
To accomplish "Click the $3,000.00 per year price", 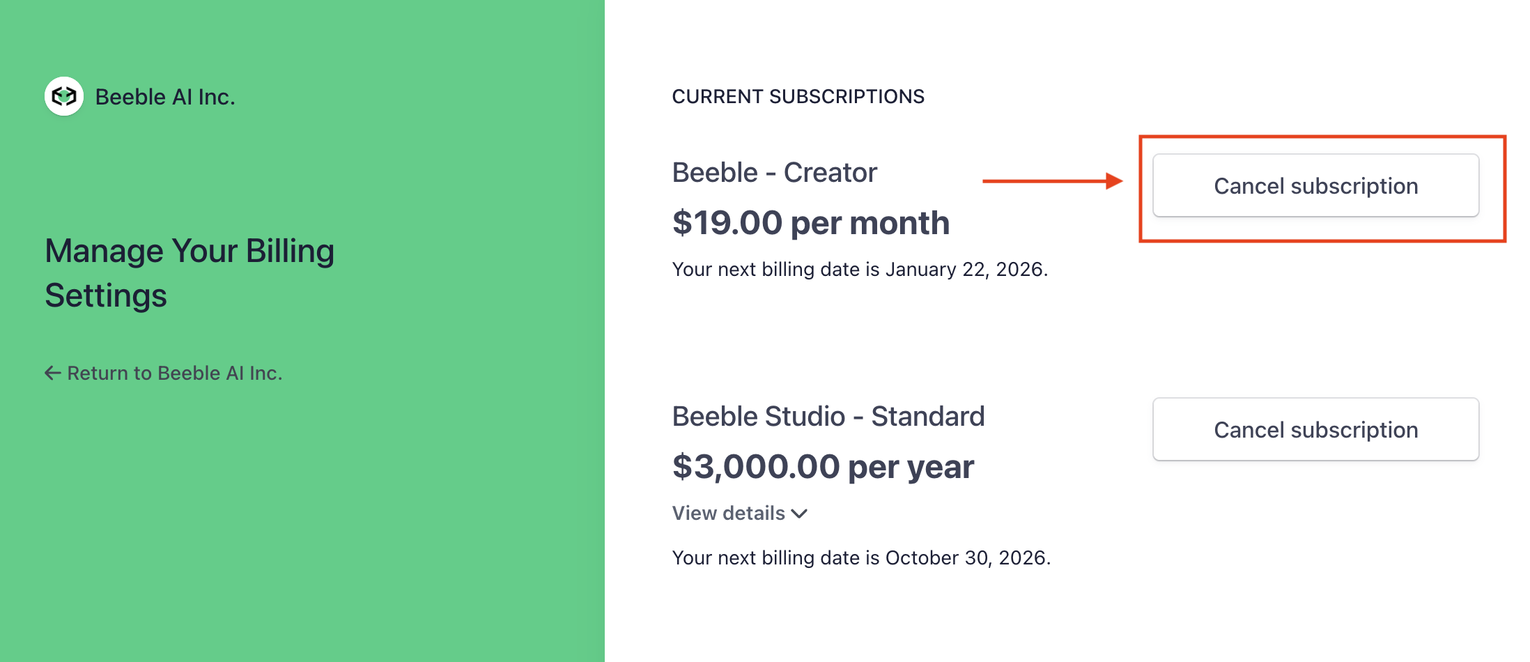I will coord(823,467).
